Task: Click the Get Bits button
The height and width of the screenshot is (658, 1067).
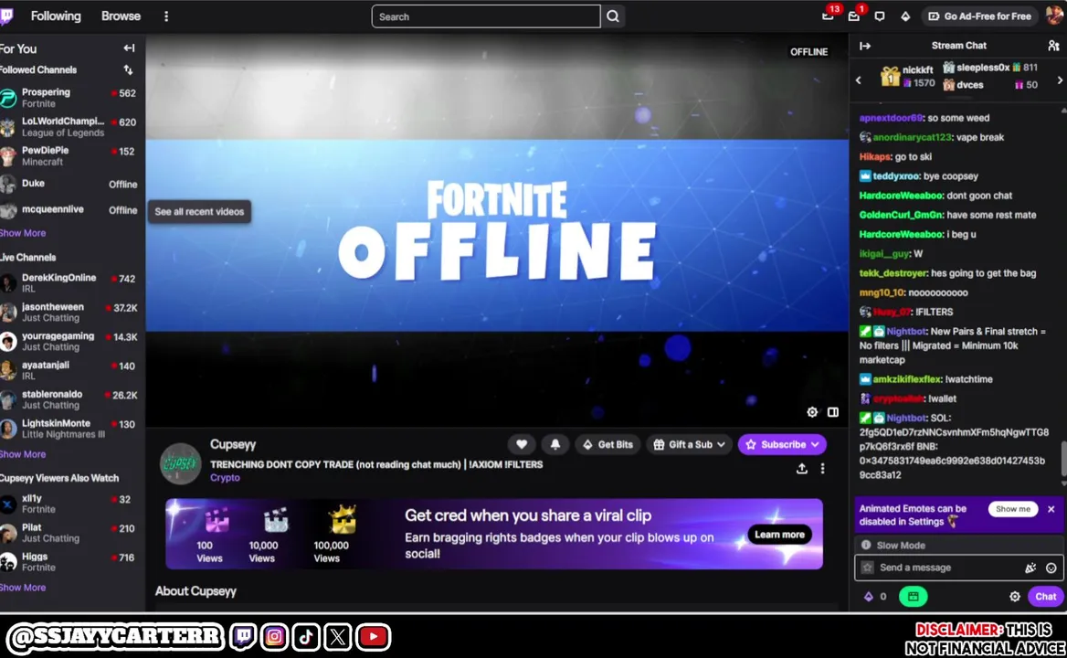Action: [607, 444]
